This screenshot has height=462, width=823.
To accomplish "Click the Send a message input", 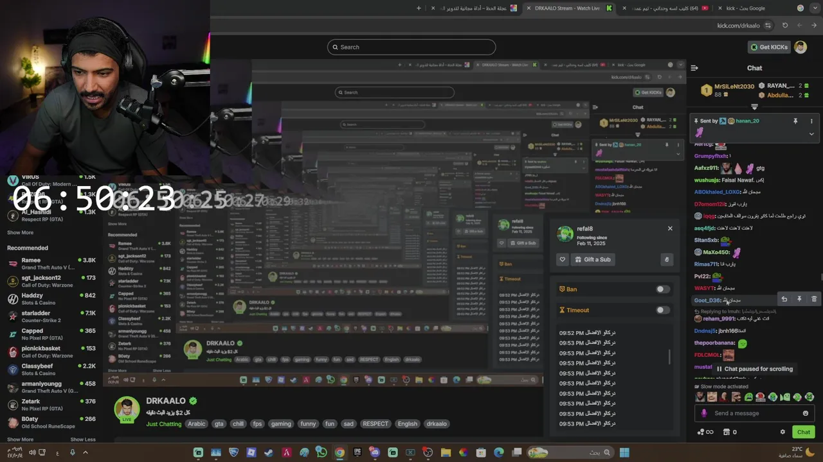I will (x=754, y=413).
